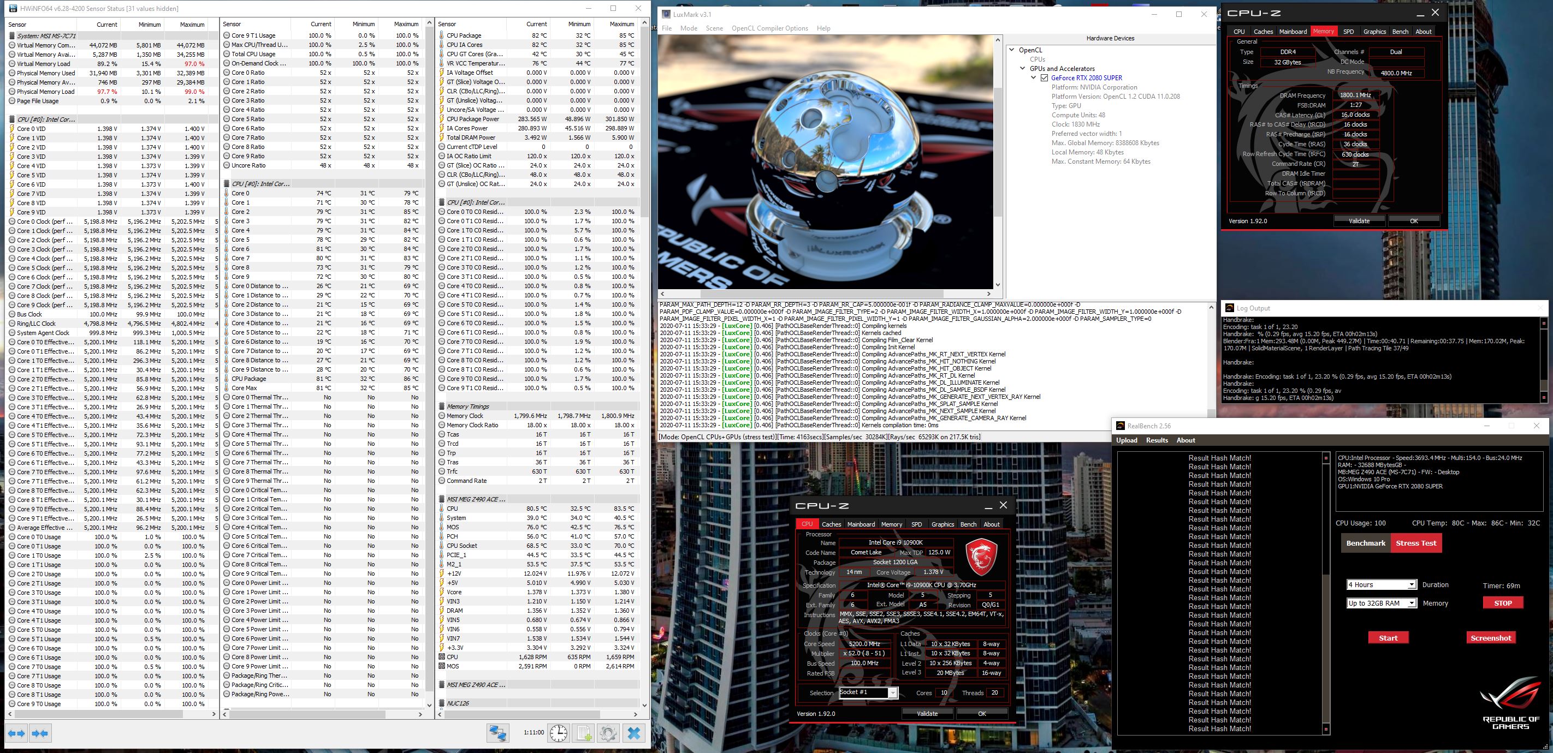Click the Total CPU Usage row icon
Viewport: 1553px width, 753px height.
(227, 54)
